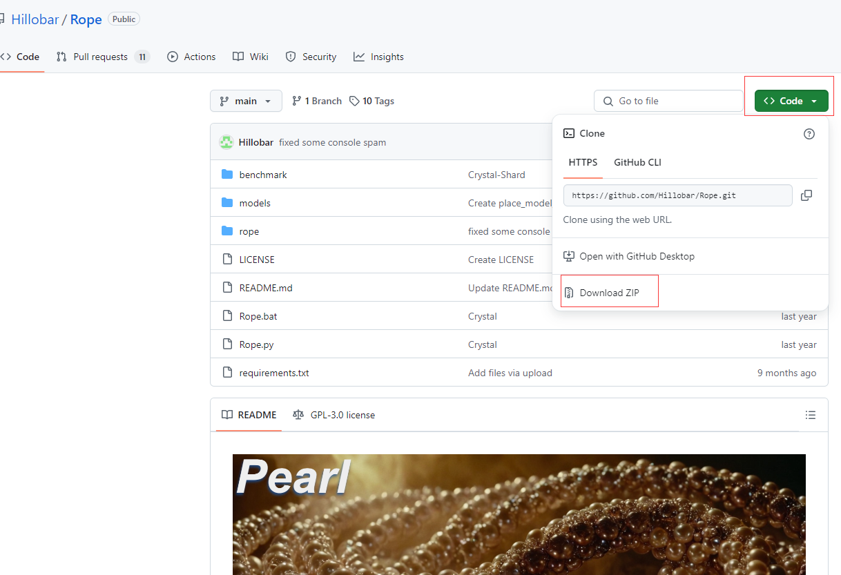Click the requirements.txt file icon

click(227, 373)
